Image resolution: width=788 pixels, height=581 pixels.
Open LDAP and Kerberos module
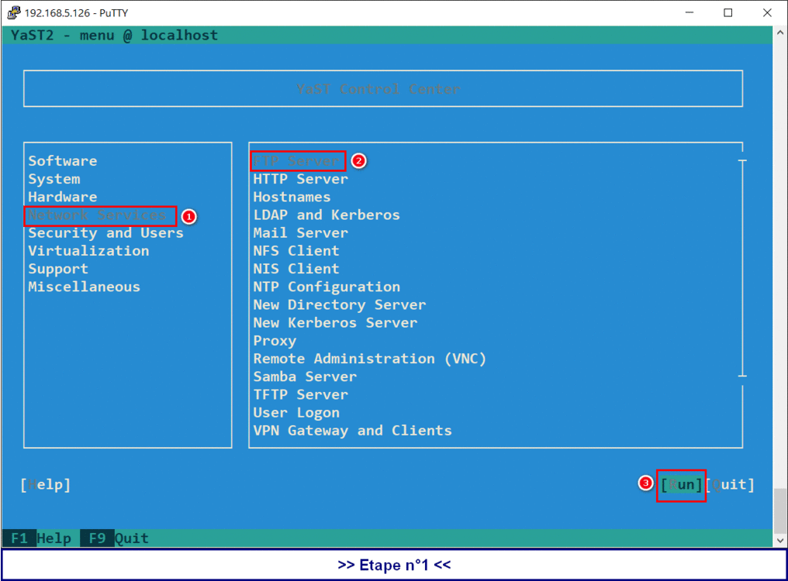(x=327, y=215)
